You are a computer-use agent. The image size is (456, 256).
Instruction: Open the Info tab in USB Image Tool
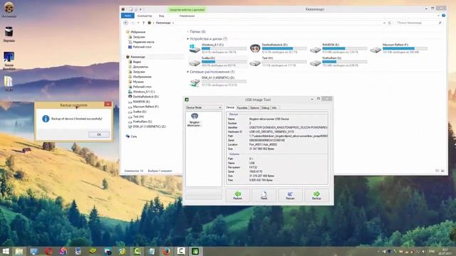pos(274,107)
